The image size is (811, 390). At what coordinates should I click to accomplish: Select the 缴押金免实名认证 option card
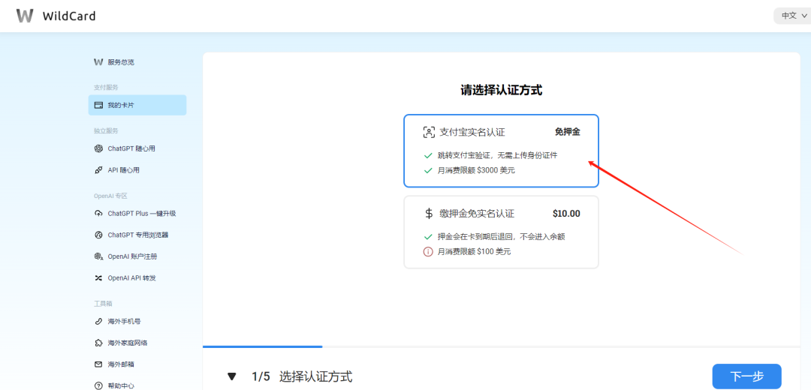pos(501,232)
